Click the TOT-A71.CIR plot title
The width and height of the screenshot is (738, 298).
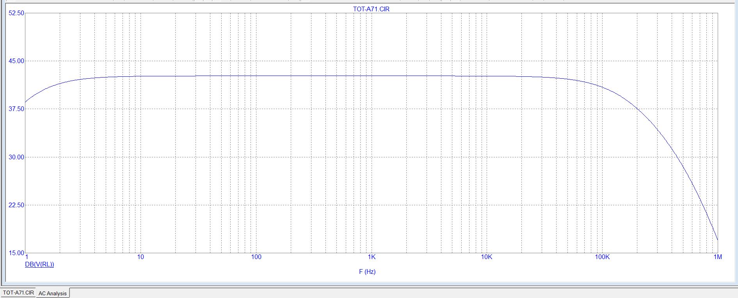pyautogui.click(x=371, y=9)
